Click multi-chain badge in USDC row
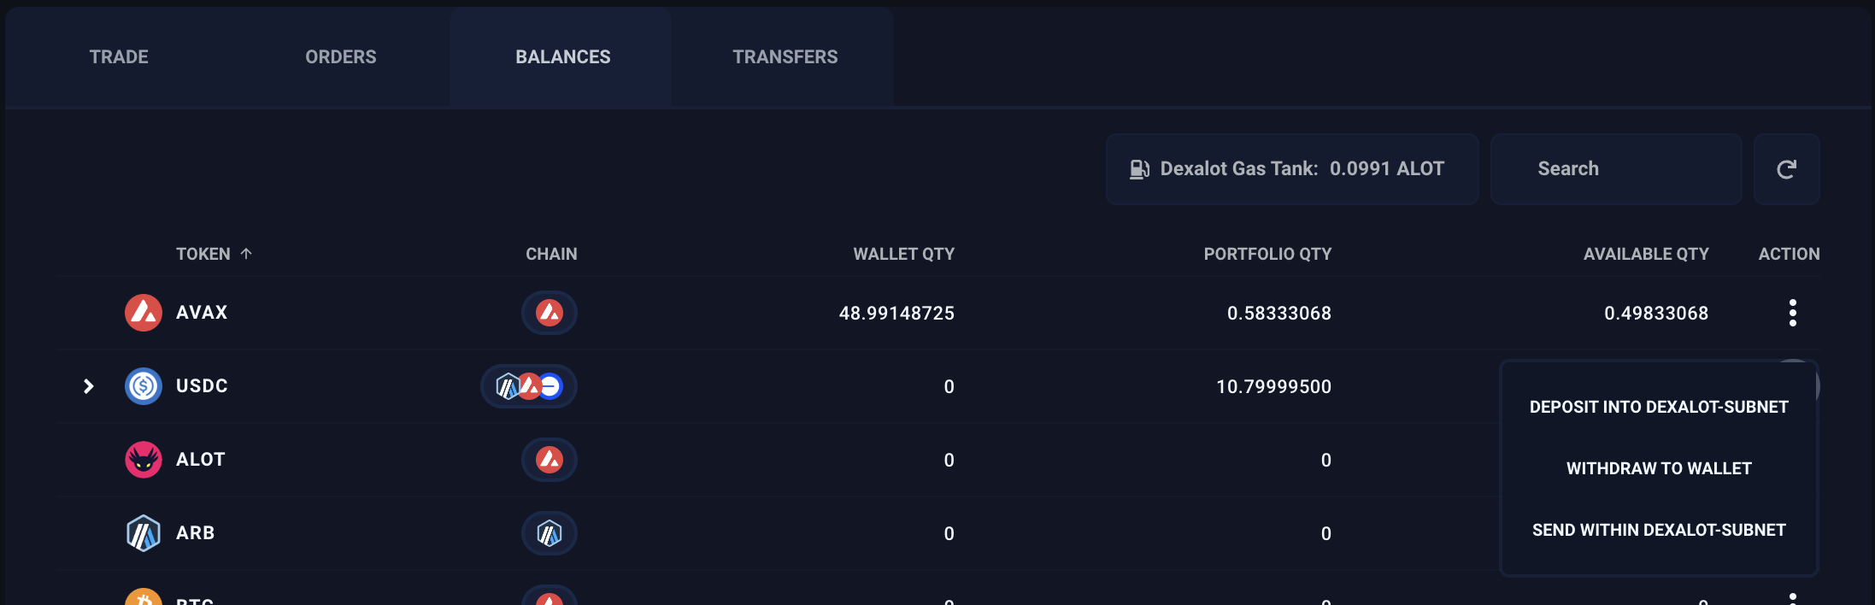 click(x=529, y=386)
